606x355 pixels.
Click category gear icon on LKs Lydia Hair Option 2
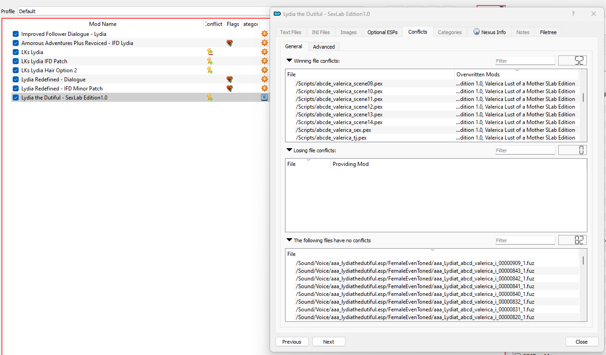[x=264, y=70]
